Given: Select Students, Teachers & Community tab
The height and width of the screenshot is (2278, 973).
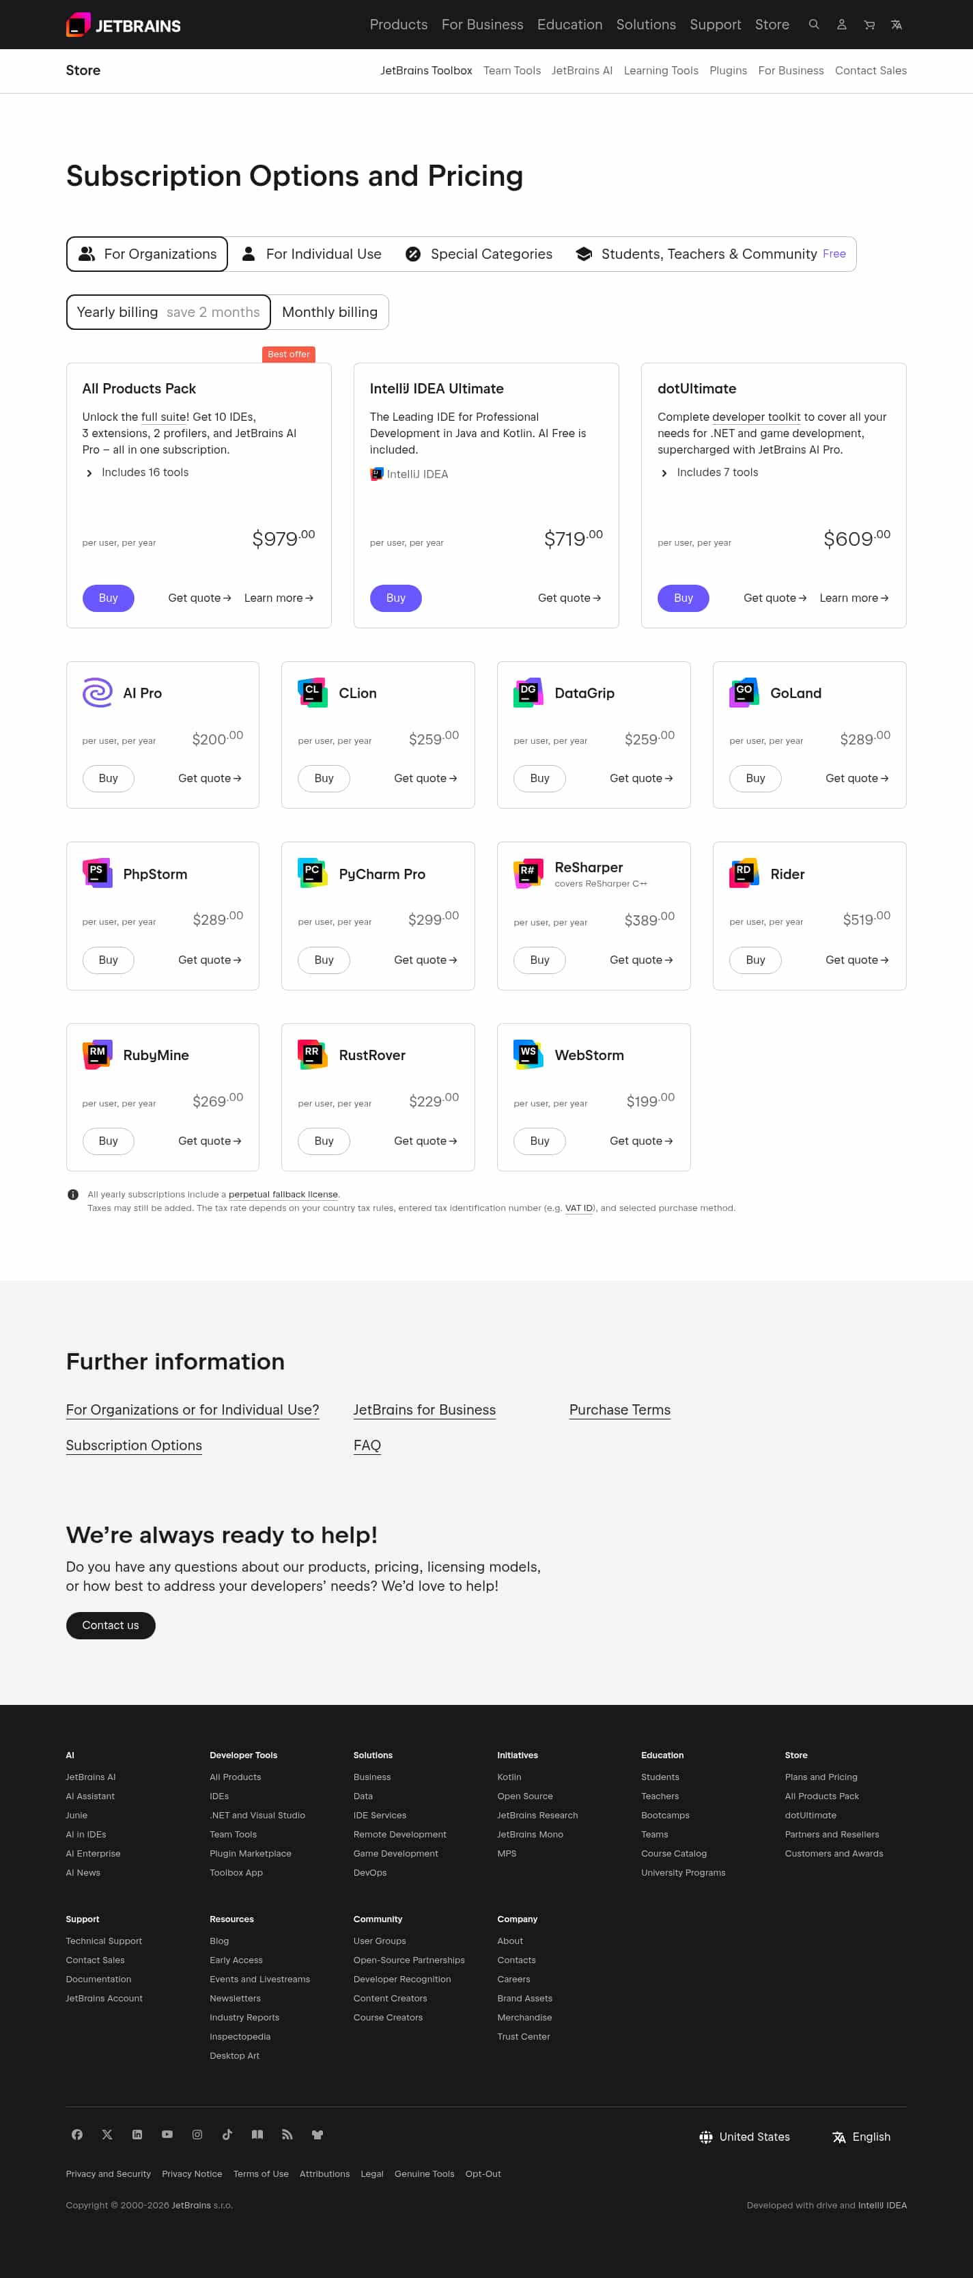Looking at the screenshot, I should (x=711, y=254).
